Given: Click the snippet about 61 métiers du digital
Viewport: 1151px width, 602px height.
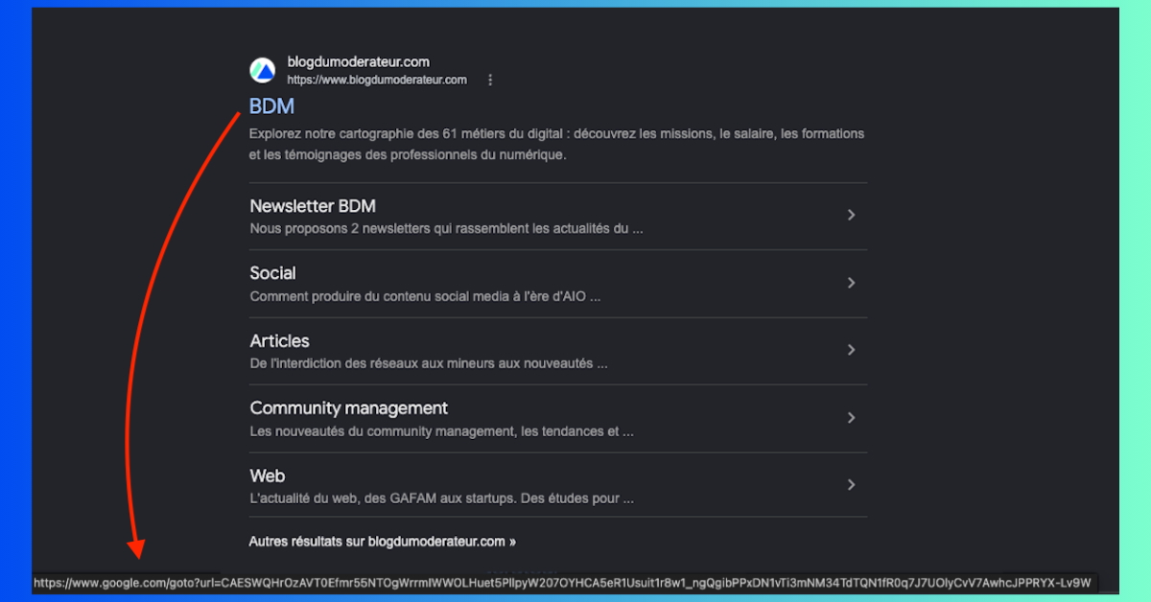Looking at the screenshot, I should [x=556, y=144].
